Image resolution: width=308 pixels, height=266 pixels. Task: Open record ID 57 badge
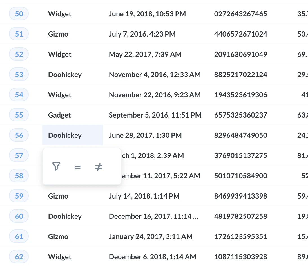19,155
